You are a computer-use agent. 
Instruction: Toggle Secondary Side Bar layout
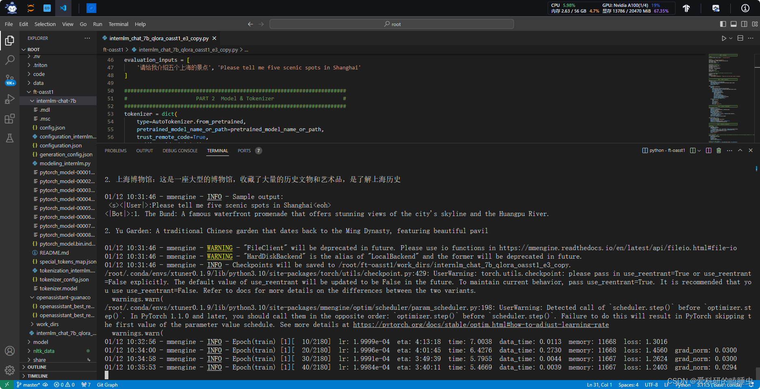coord(744,24)
